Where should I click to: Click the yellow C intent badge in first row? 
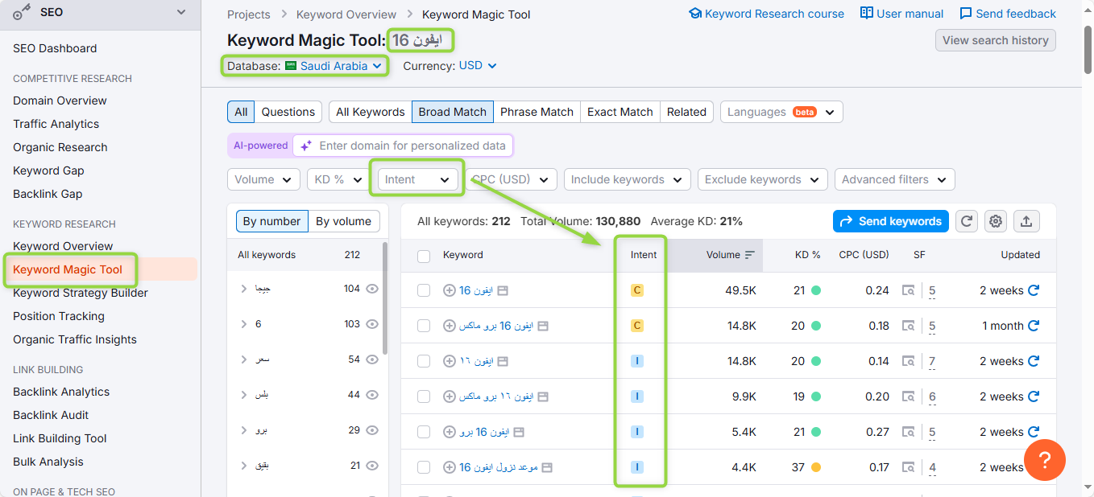click(x=637, y=290)
